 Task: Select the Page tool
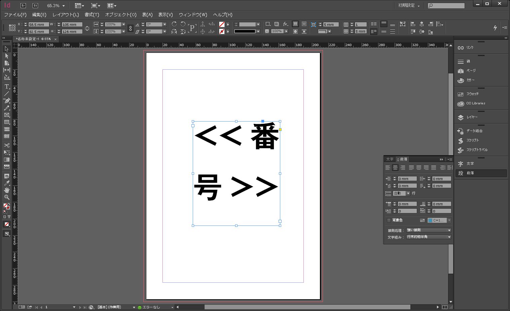click(6, 63)
